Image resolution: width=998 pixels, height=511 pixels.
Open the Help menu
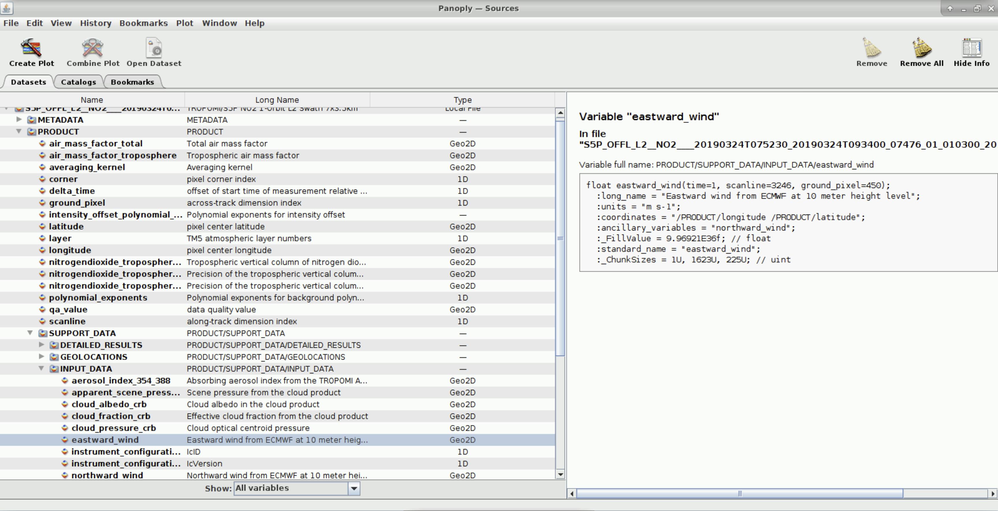pos(254,23)
